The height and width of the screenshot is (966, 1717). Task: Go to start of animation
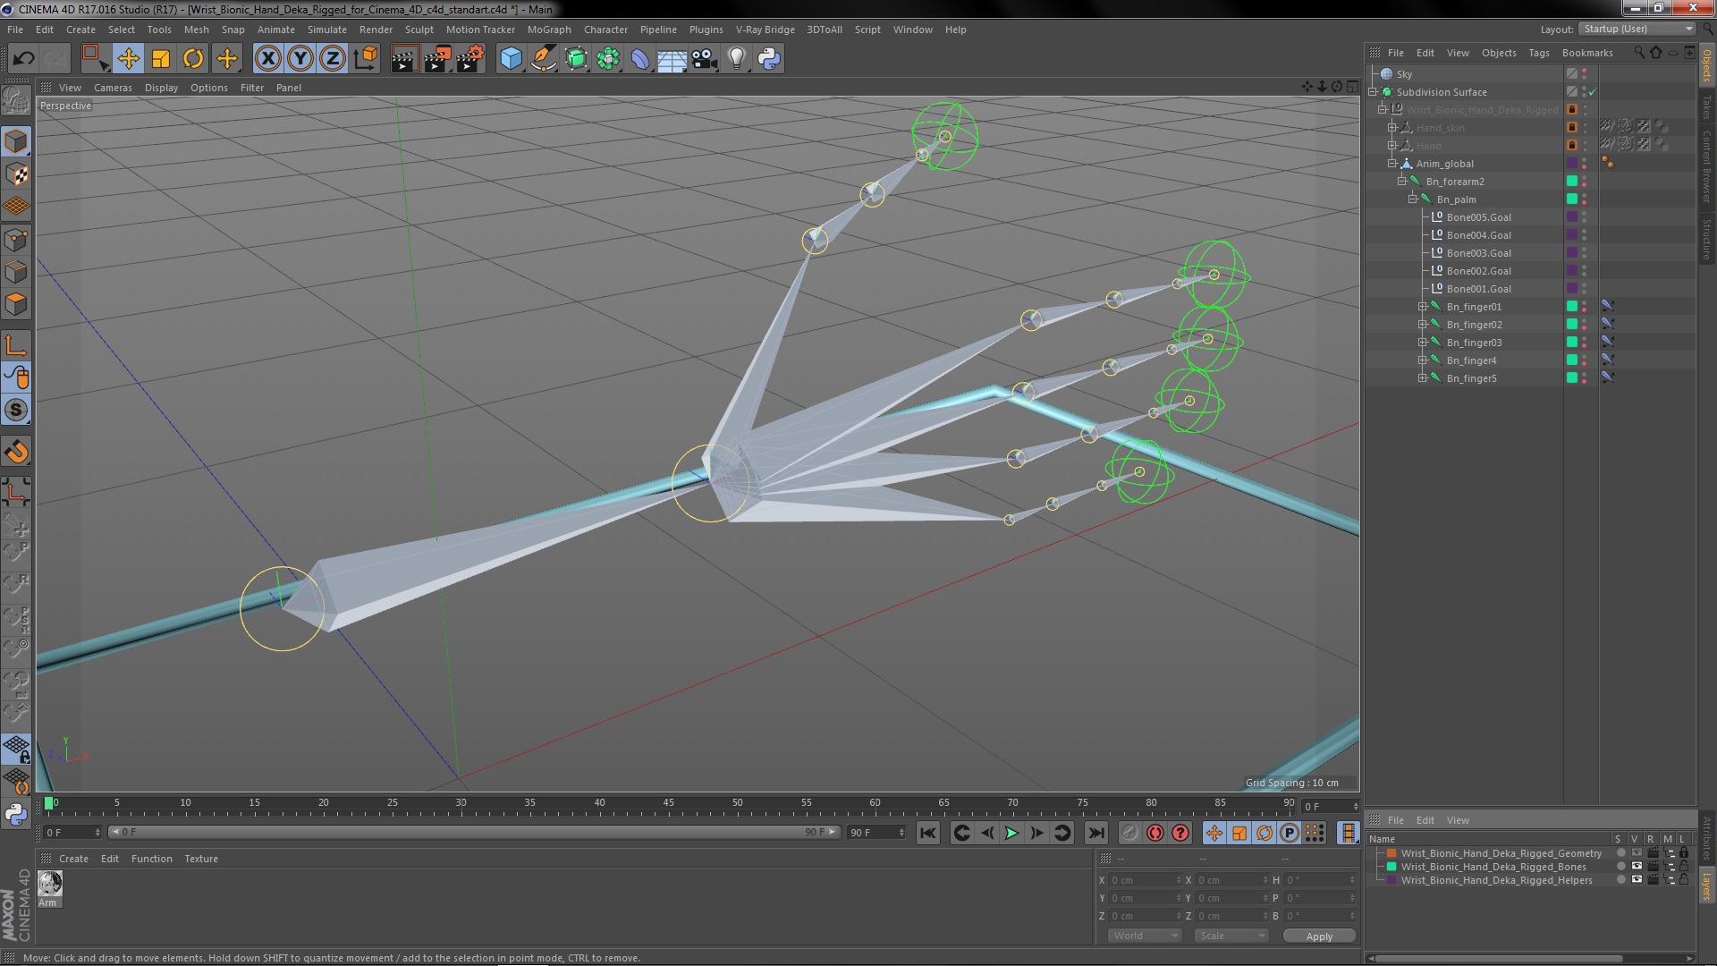tap(928, 833)
